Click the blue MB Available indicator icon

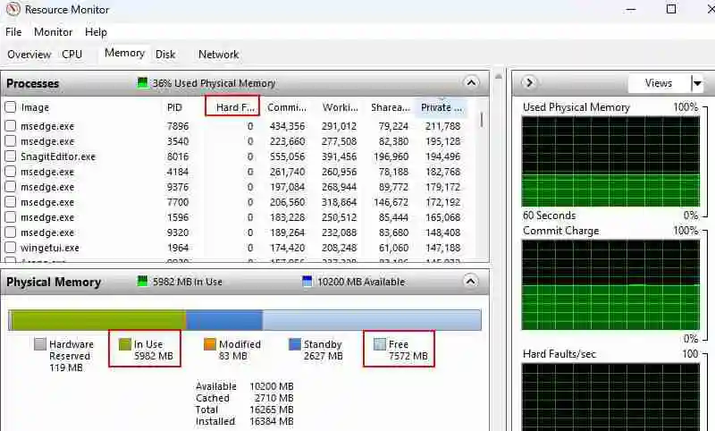307,281
